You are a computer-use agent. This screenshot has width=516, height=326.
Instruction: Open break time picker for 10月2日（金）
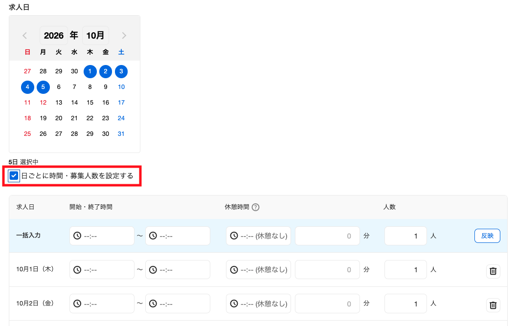click(x=258, y=304)
